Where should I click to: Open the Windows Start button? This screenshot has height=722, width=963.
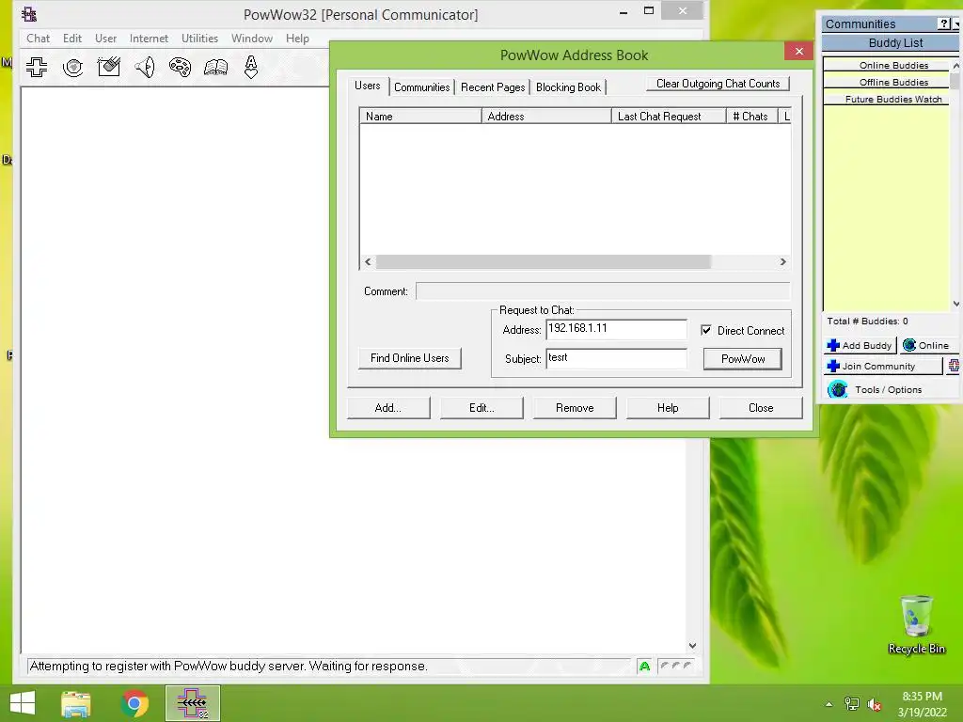[23, 703]
